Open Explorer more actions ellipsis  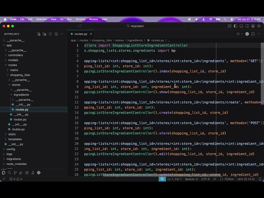pos(62,34)
